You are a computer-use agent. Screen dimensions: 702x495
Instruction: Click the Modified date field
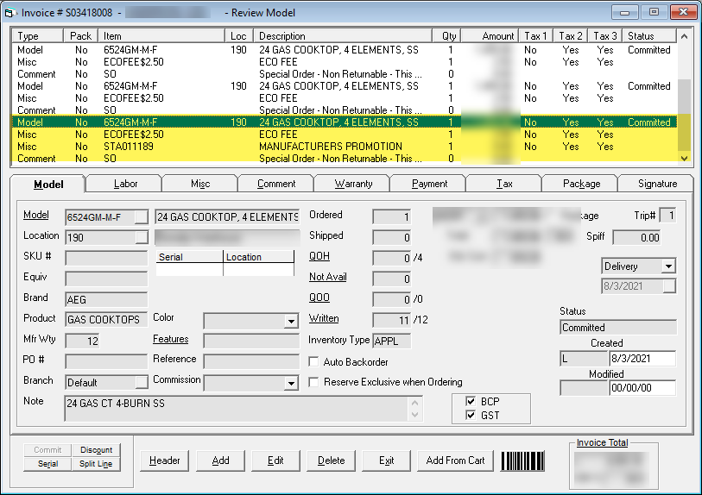642,388
